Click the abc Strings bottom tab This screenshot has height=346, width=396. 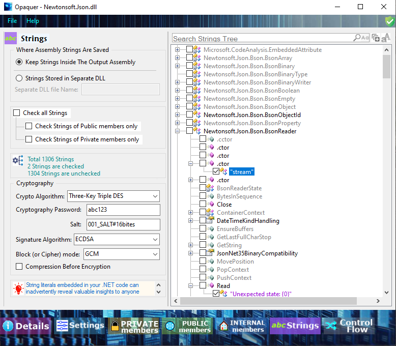(295, 326)
